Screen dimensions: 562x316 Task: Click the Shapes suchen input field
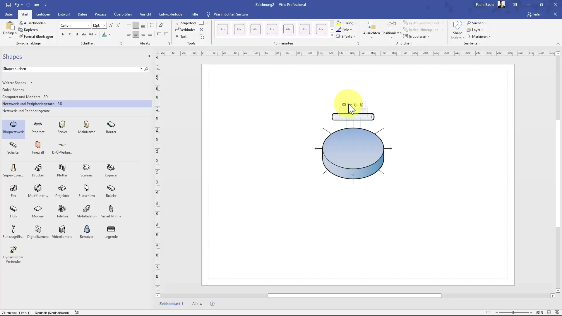(x=72, y=69)
